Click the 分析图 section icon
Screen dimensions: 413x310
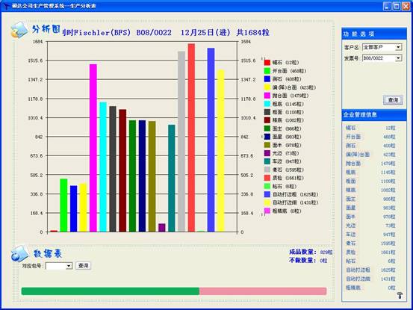click(19, 30)
